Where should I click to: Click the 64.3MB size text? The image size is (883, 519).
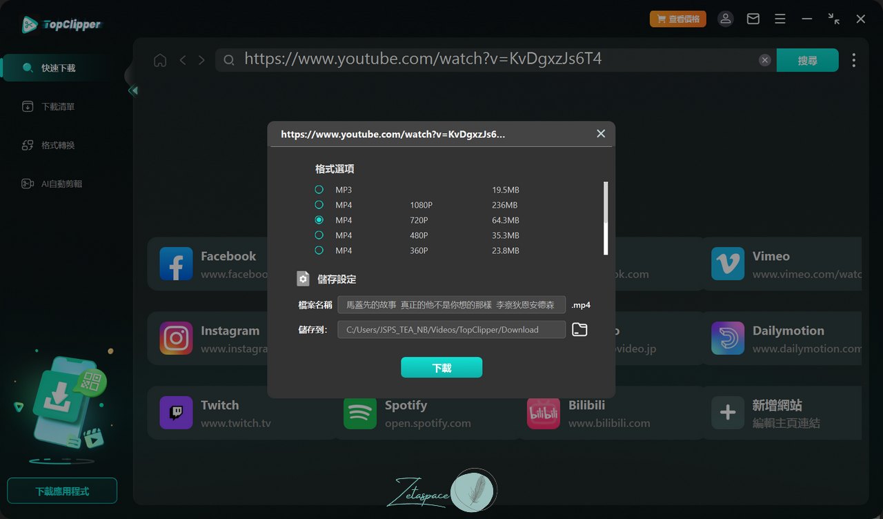pyautogui.click(x=506, y=220)
